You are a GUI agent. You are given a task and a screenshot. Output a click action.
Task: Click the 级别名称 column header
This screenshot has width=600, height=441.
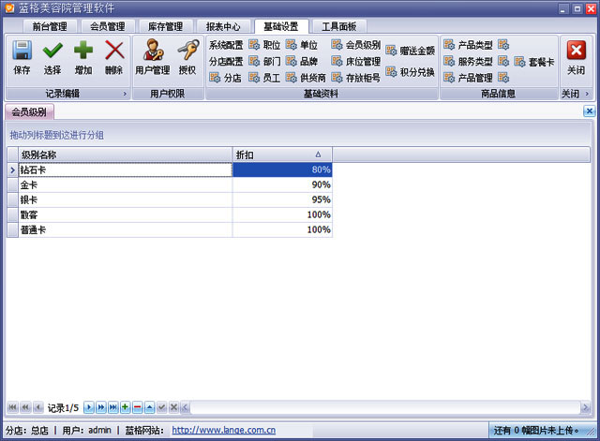click(125, 154)
